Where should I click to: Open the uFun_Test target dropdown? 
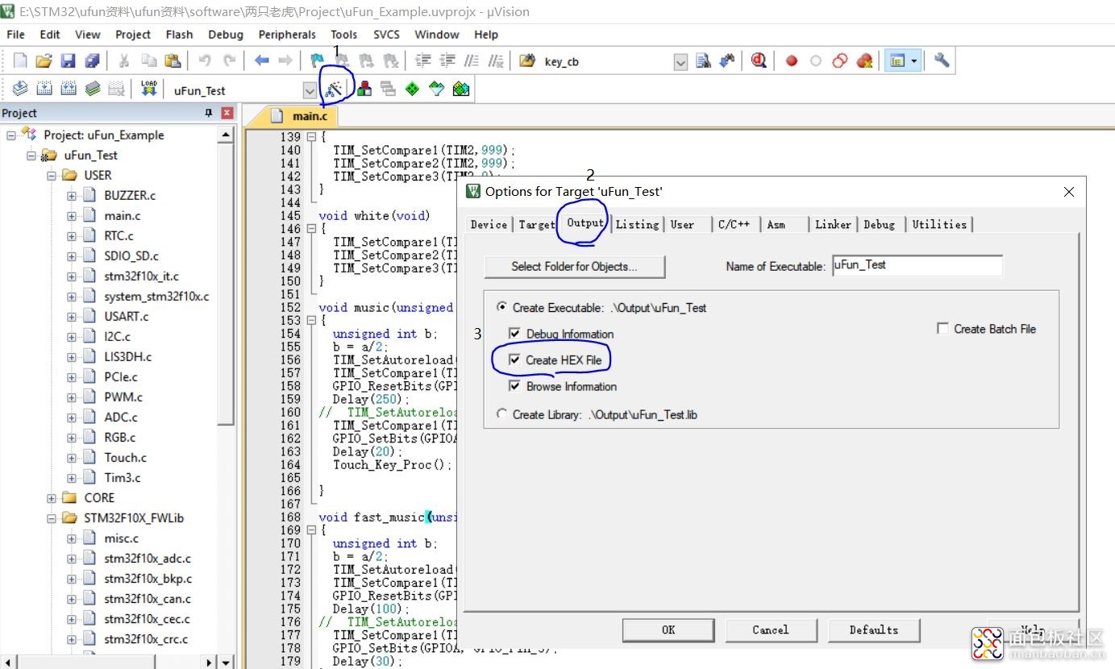click(310, 90)
